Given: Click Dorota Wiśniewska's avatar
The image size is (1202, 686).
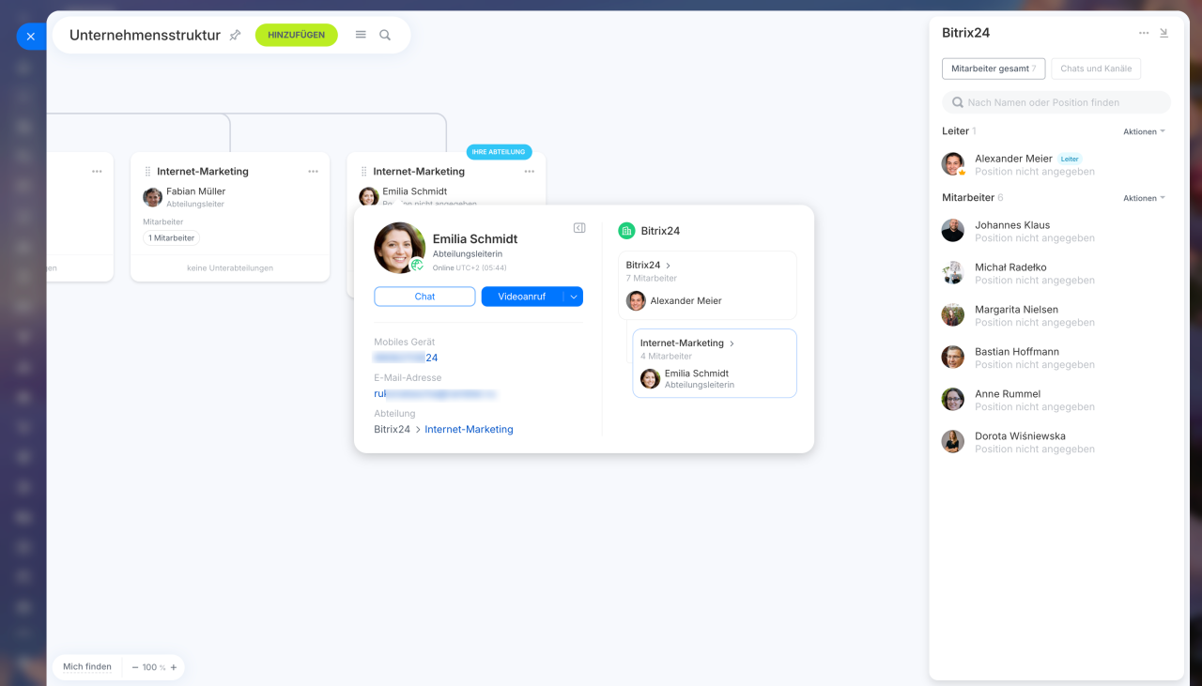Looking at the screenshot, I should [953, 442].
